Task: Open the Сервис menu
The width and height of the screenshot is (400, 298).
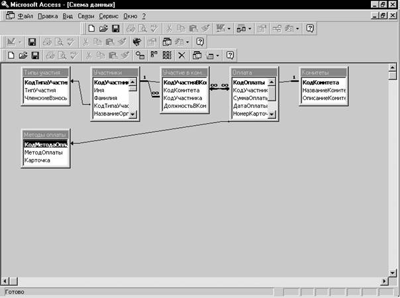Action: [x=109, y=16]
